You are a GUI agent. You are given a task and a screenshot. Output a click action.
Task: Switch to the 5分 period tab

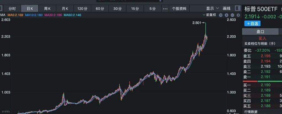click(153, 9)
